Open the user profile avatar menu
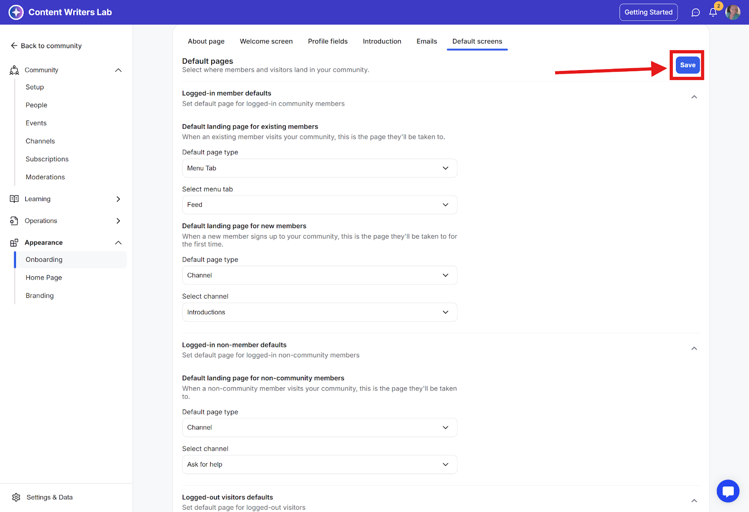749x512 pixels. (733, 13)
